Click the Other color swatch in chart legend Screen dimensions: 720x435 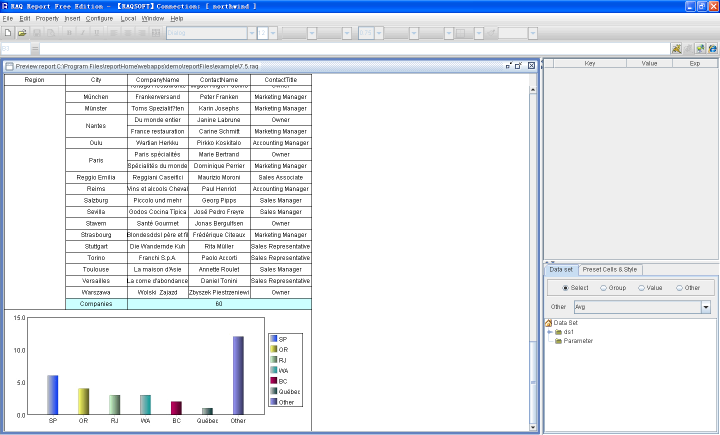(x=274, y=401)
